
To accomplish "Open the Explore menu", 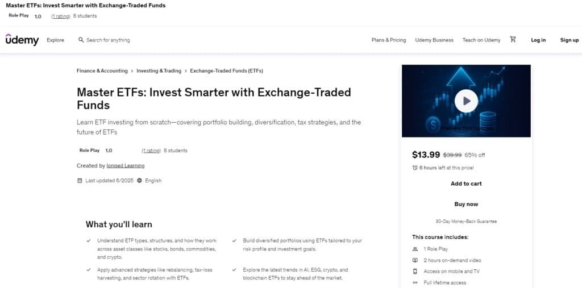I will click(56, 40).
